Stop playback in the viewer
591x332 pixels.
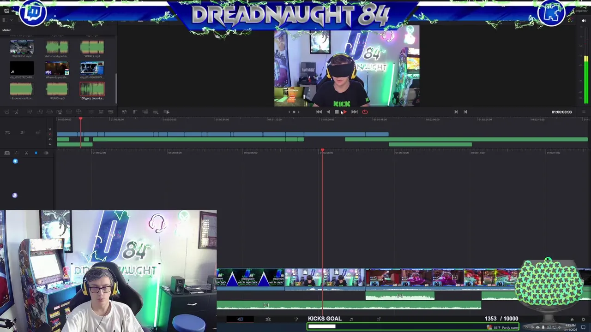337,112
